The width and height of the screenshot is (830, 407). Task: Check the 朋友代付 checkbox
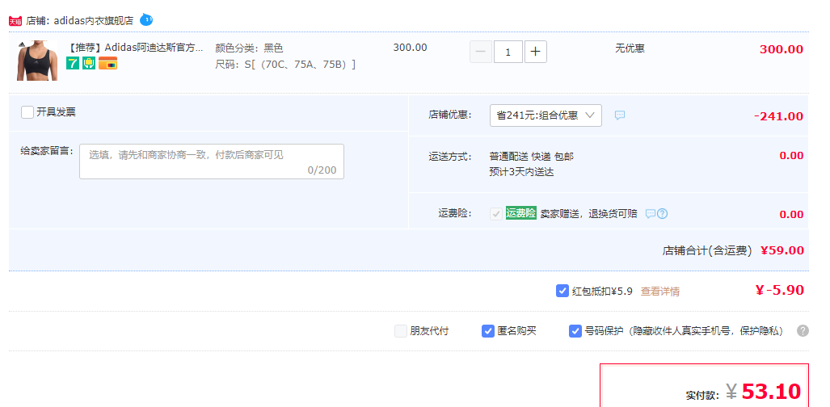click(x=401, y=331)
